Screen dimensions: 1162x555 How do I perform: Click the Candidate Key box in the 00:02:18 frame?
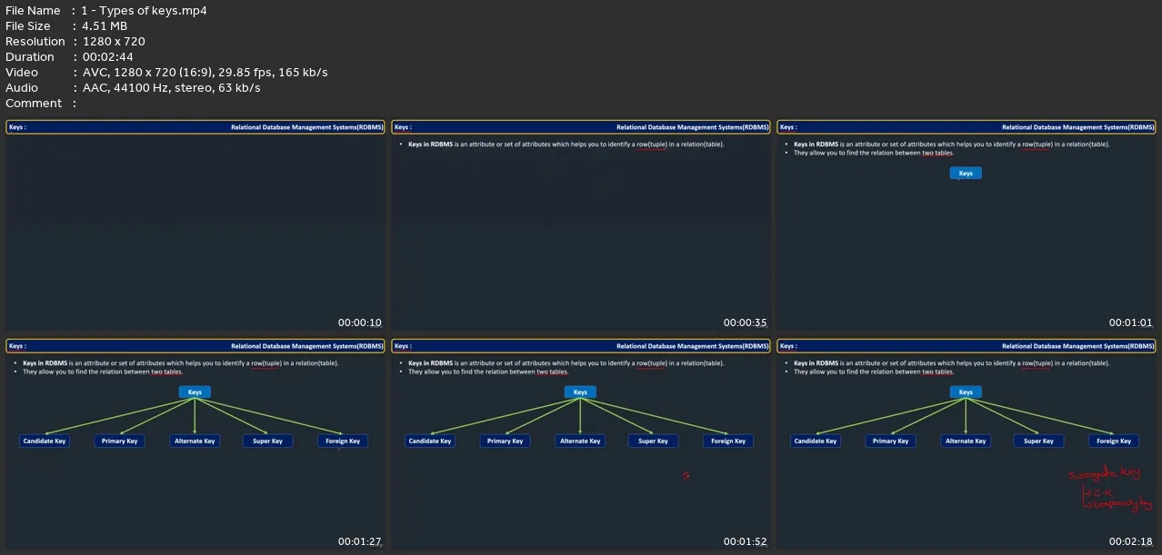pos(816,441)
